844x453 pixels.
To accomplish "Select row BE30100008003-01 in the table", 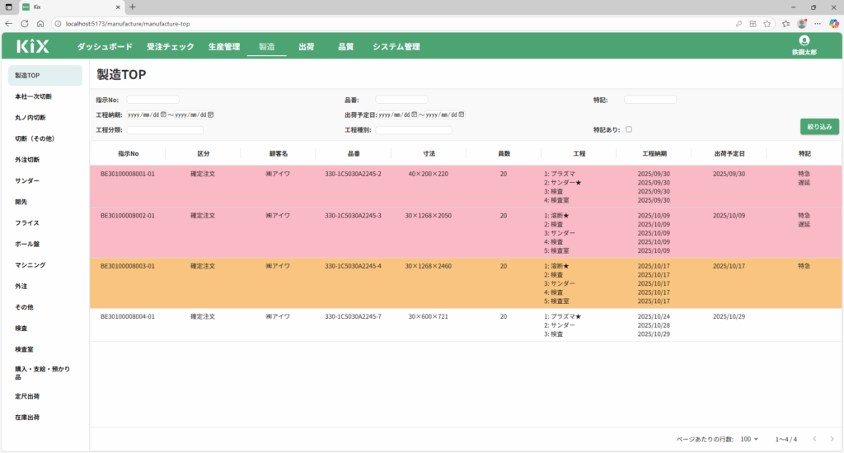I will (128, 267).
